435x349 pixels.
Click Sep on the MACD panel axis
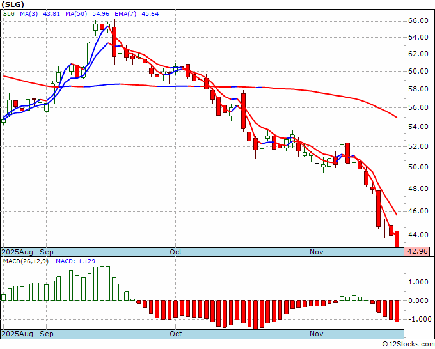coord(47,334)
